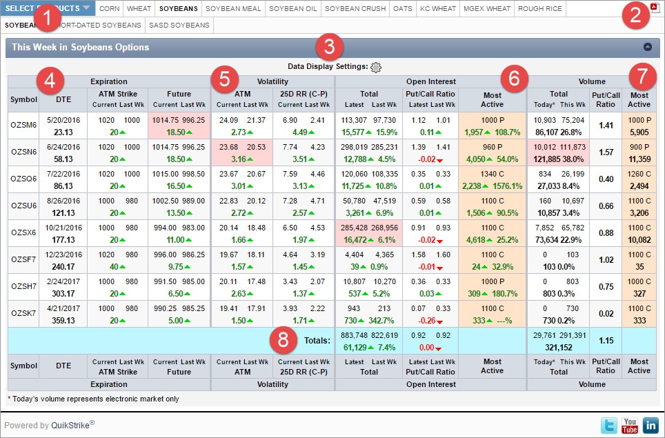Open the Soybean Crush tab

click(x=355, y=9)
